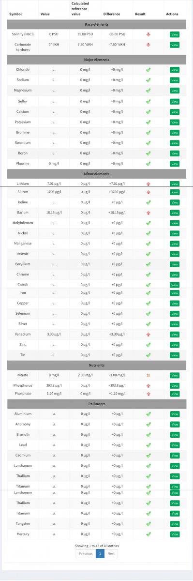View the Aluminium entry
This screenshot has height=581, width=193.
pyautogui.click(x=175, y=414)
